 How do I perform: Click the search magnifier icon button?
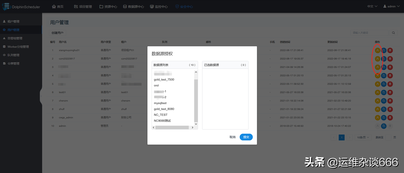(x=394, y=33)
